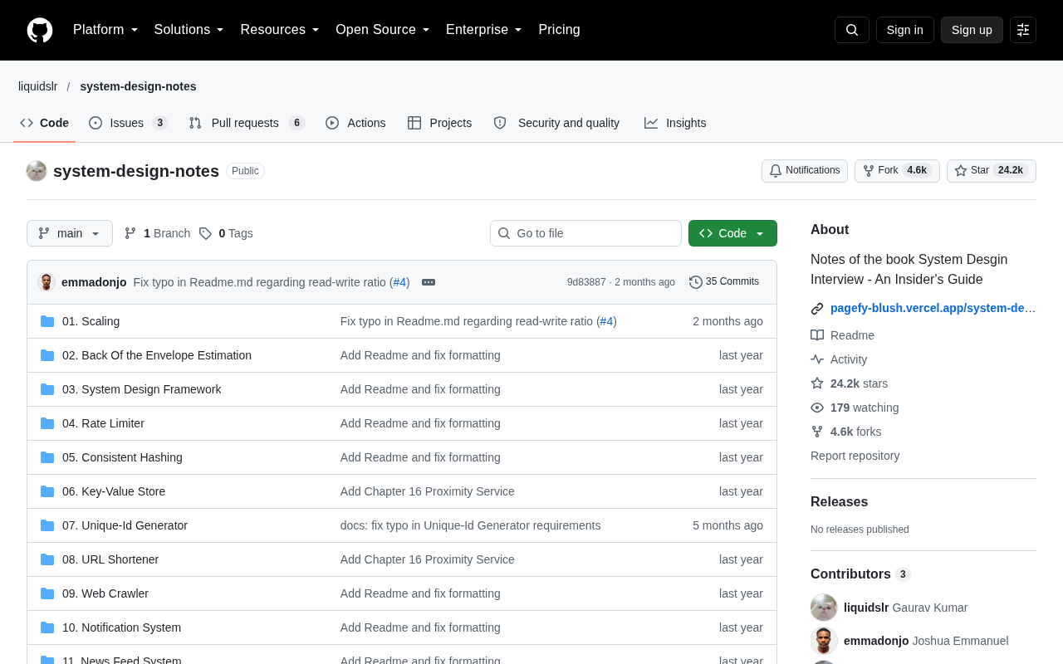Click the tag icon beside 0 Tags

click(x=205, y=233)
